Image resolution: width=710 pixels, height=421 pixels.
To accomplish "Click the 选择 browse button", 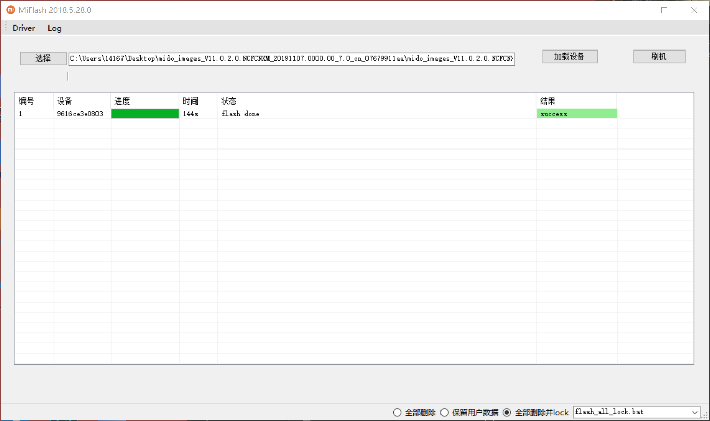I will pos(43,58).
